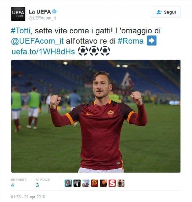Click the UEFA.com profile avatar
192x202 pixels.
[x=18, y=14]
